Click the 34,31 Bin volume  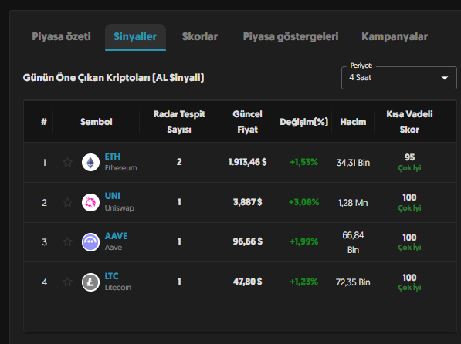(x=353, y=163)
